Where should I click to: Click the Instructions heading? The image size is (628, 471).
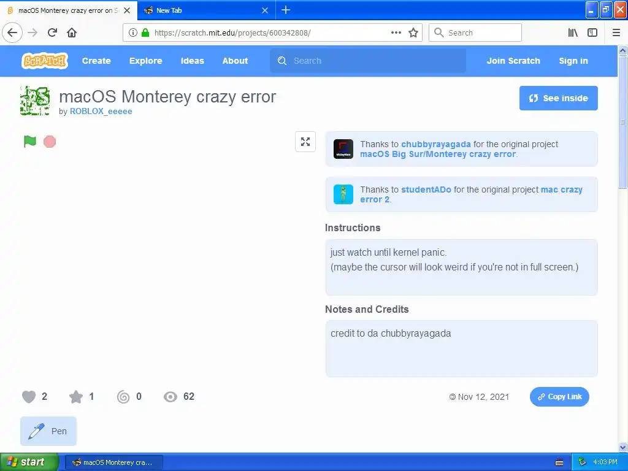click(353, 228)
